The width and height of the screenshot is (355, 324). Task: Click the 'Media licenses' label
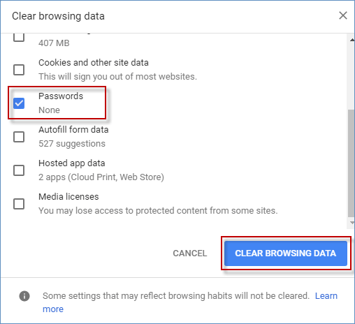[x=68, y=197]
